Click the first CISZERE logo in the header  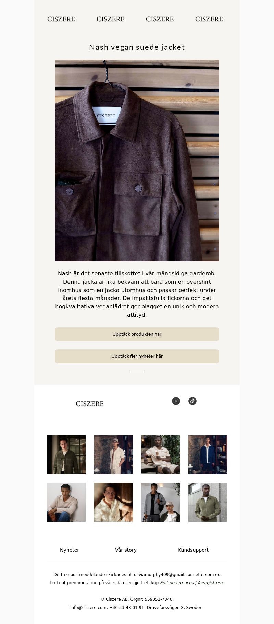click(x=61, y=19)
